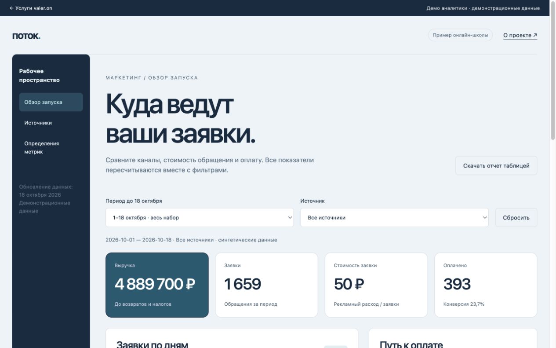556x348 pixels.
Task: Click 'Демо аналитики · демонстрационные данные' text
Action: tap(483, 8)
